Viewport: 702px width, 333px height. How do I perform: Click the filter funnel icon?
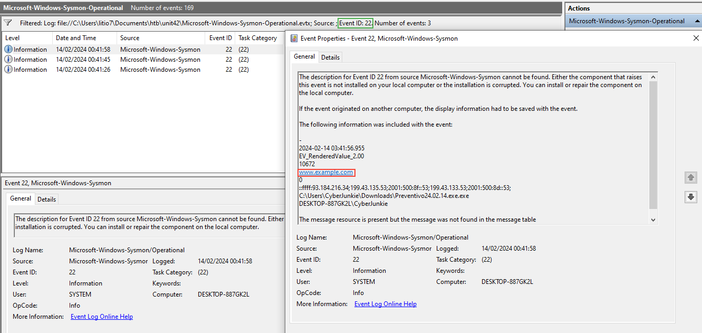coord(8,23)
